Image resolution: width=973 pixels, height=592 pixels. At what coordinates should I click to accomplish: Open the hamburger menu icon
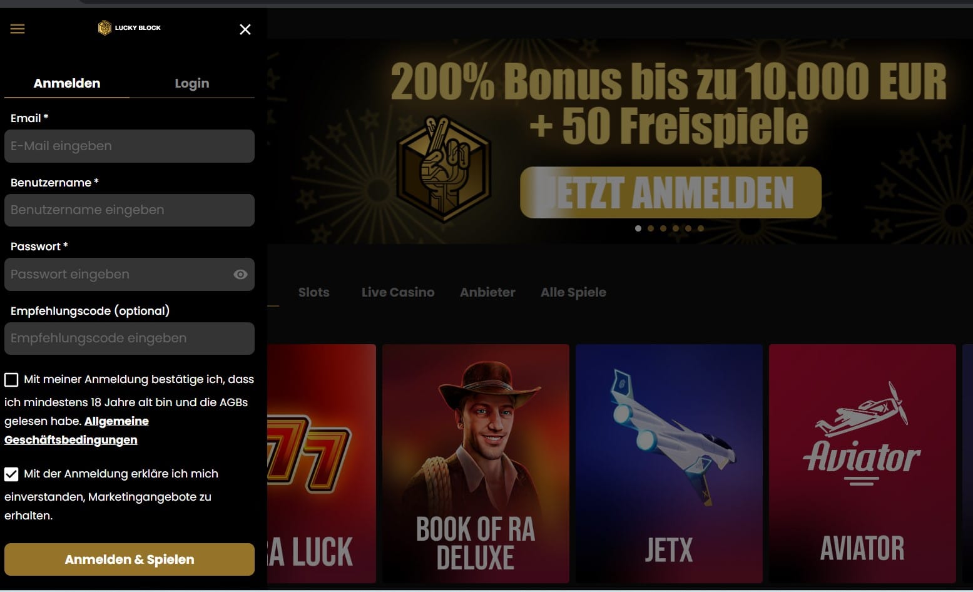18,29
